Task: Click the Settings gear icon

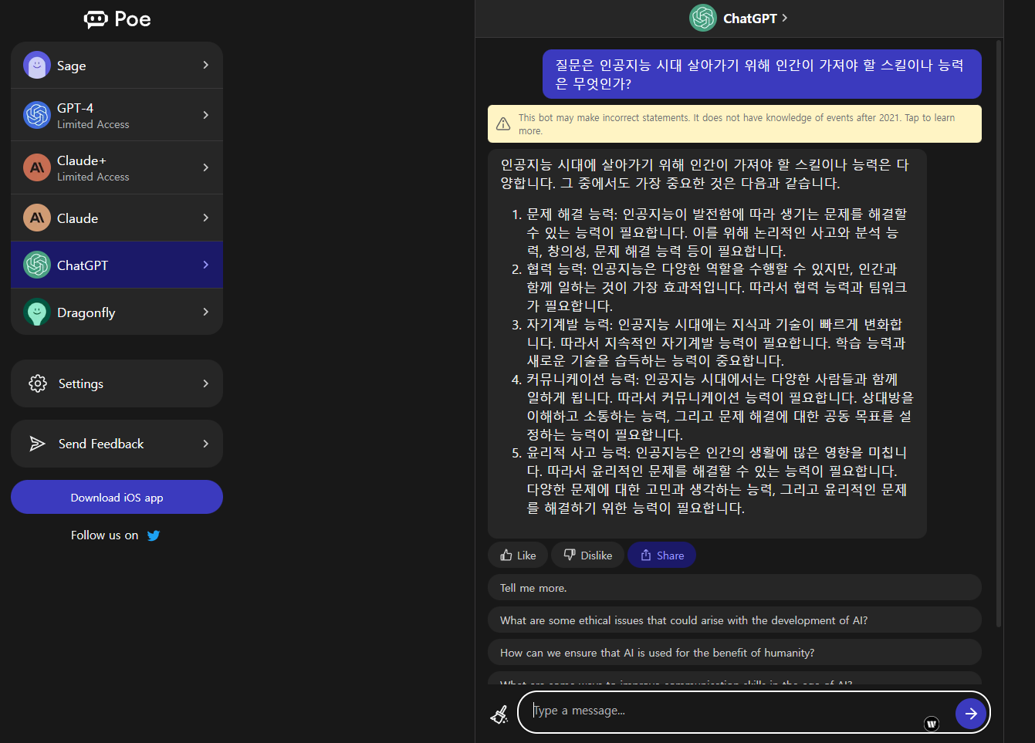Action: pyautogui.click(x=38, y=383)
